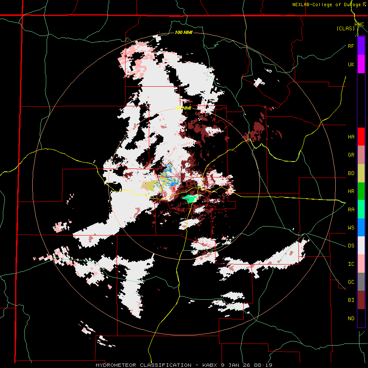Click the RA light-green legend swatch
The image size is (368, 368).
click(361, 209)
